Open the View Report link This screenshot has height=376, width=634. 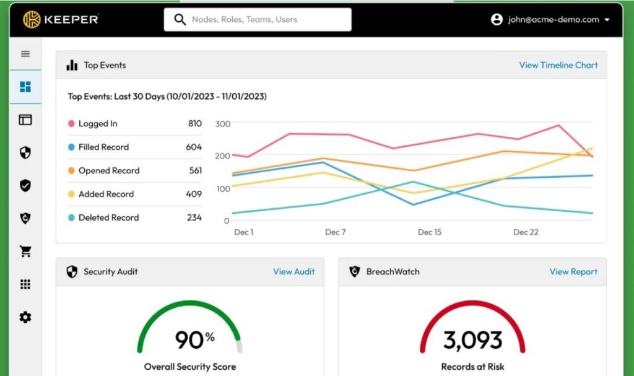(x=573, y=271)
